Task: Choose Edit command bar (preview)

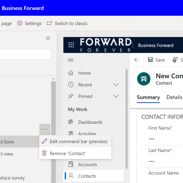Action: coord(78,142)
